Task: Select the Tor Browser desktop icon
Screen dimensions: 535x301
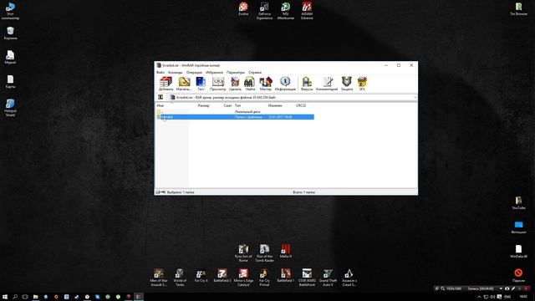Action: [518, 9]
